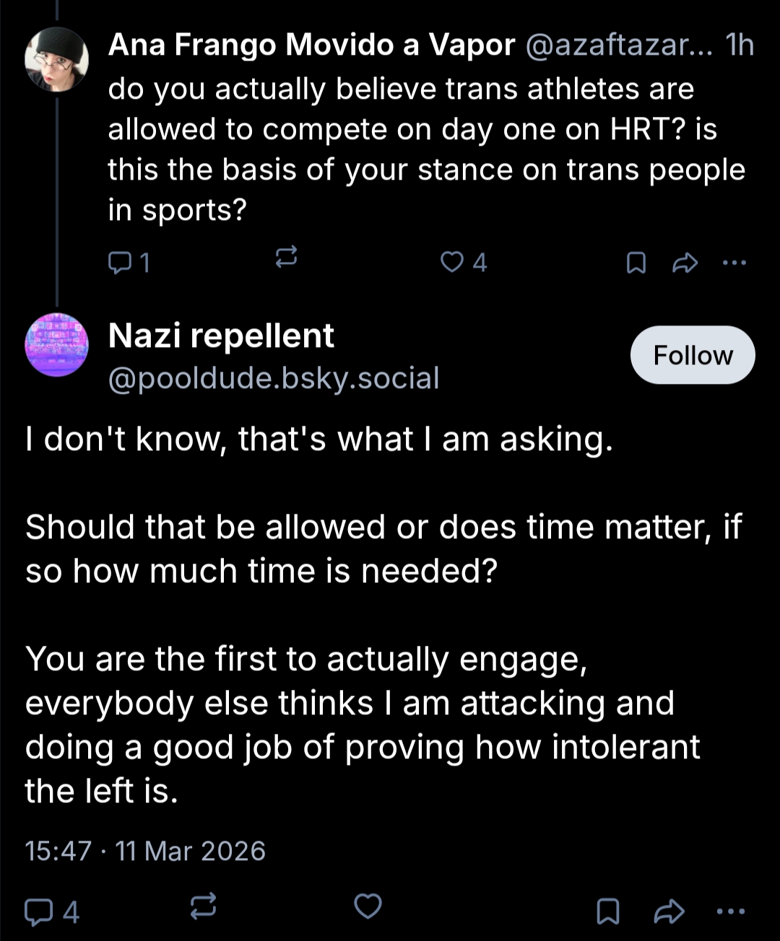Open the 1h timestamp link

(740, 45)
